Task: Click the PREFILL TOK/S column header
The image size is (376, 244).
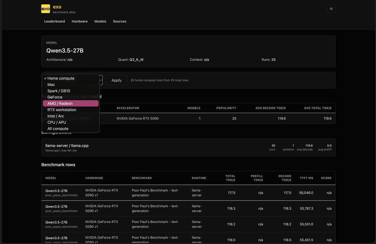Action: click(257, 178)
